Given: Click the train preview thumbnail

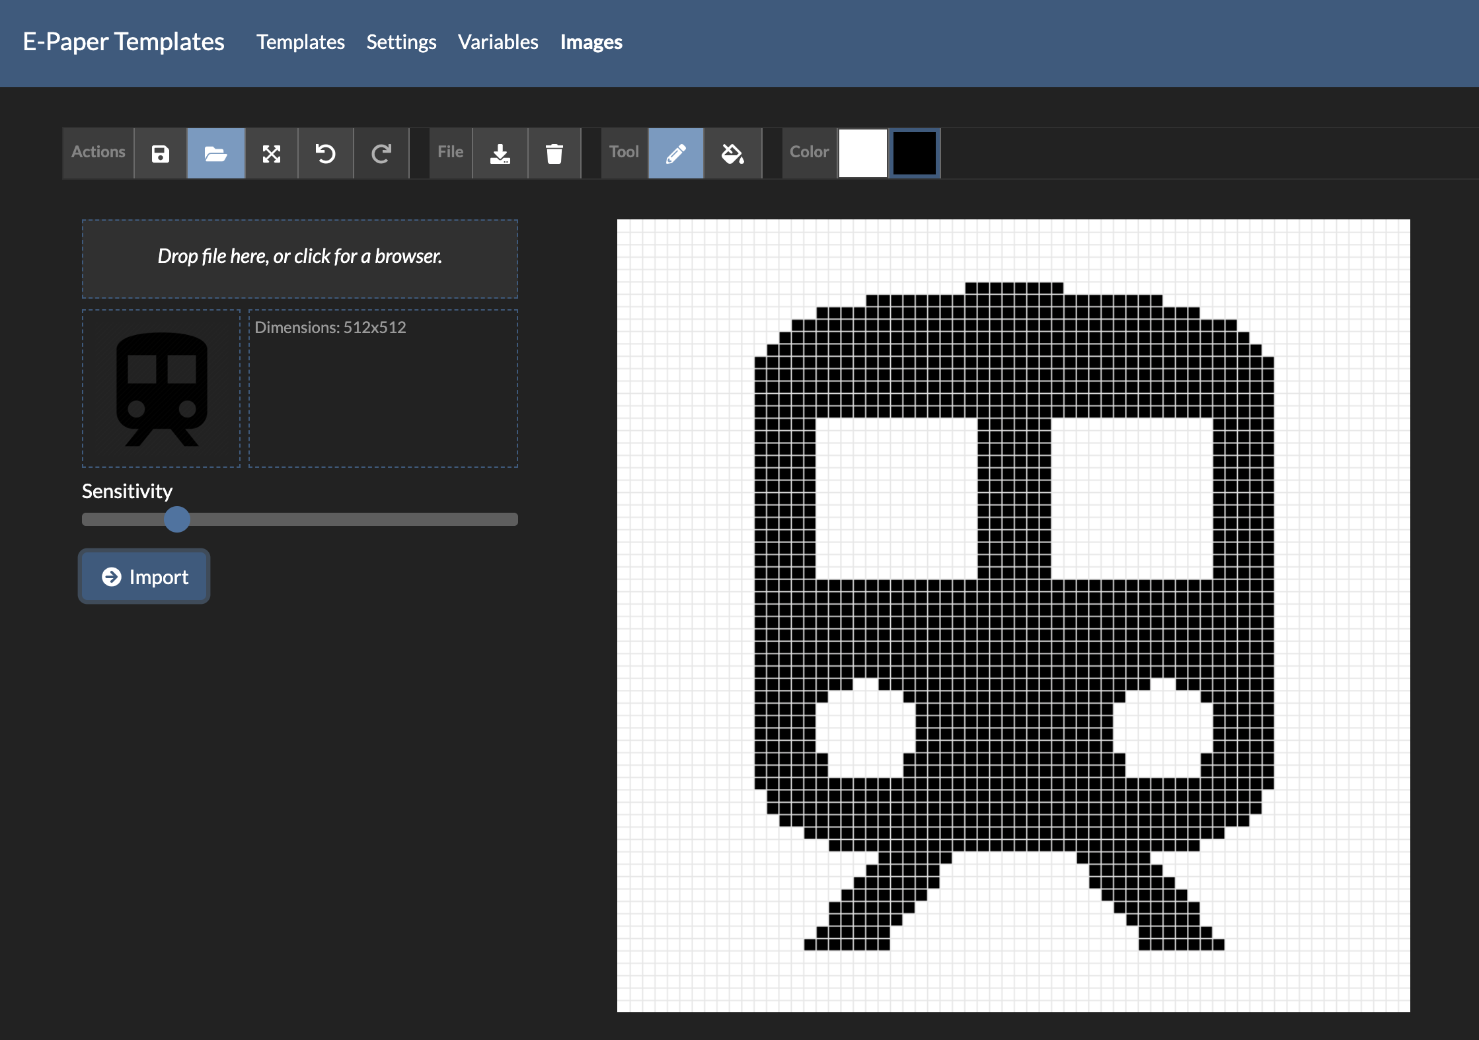Looking at the screenshot, I should click(x=161, y=389).
